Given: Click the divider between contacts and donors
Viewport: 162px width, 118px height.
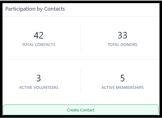Looking at the screenshot, I should [x=80, y=38].
